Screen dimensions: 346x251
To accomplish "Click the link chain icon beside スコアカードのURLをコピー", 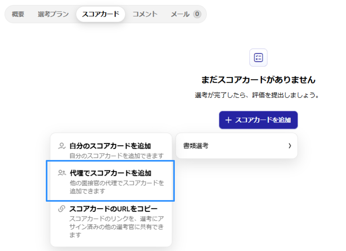I will click(61, 209).
